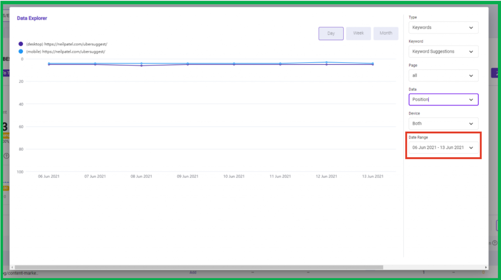
Task: Click the horizontal scrollbar thumb
Action: point(199,267)
